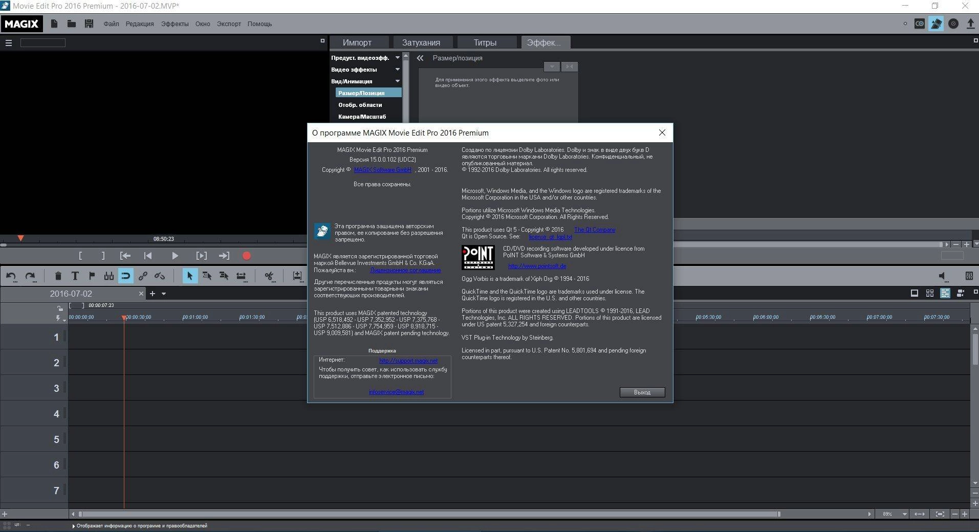Switch to timeline mode view icon
The height and width of the screenshot is (532, 979).
(x=945, y=293)
